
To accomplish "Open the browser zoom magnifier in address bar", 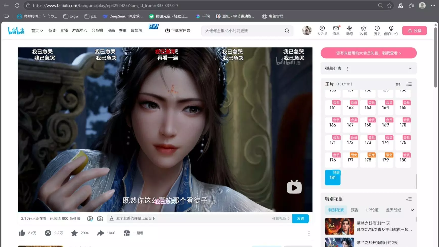I will coord(380,5).
